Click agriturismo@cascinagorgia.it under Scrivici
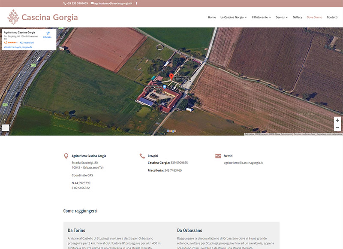The height and width of the screenshot is (249, 343). click(243, 163)
